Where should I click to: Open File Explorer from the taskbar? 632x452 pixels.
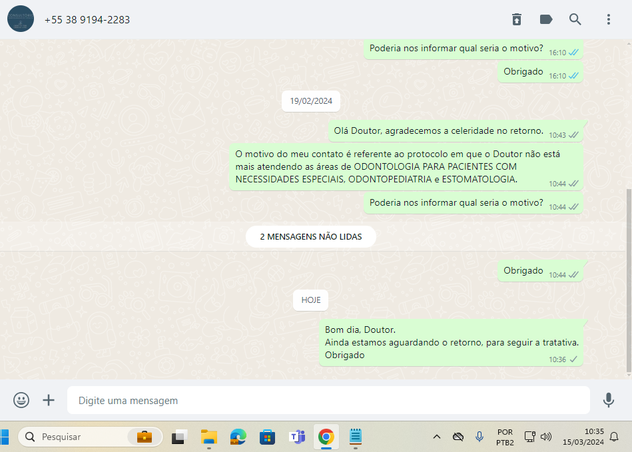coord(209,437)
